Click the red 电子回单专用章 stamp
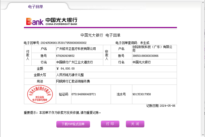205x137 pixels. click(40, 94)
